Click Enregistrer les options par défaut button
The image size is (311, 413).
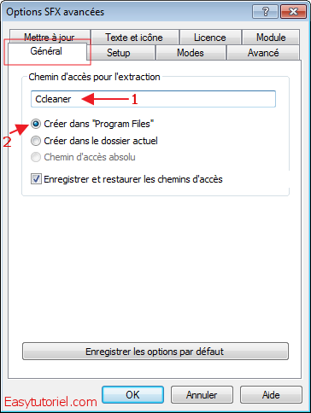[x=155, y=352]
